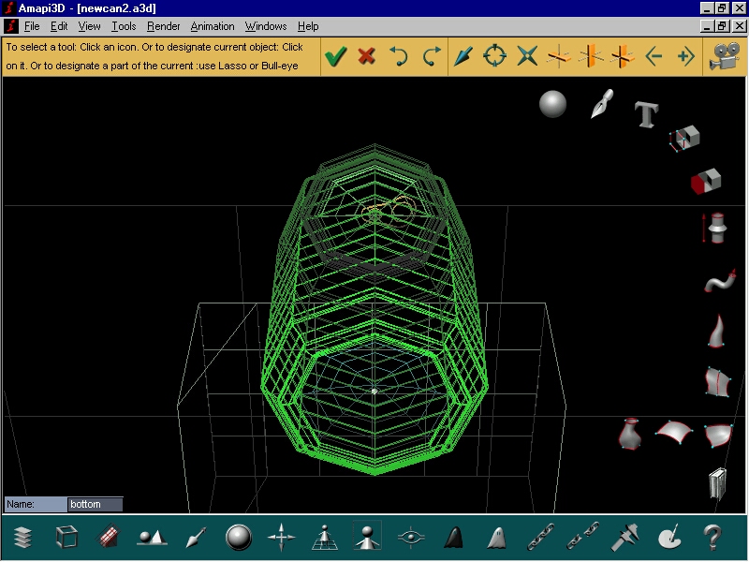The width and height of the screenshot is (749, 562).
Task: Toggle the wireframe cube display mode
Action: (x=66, y=538)
